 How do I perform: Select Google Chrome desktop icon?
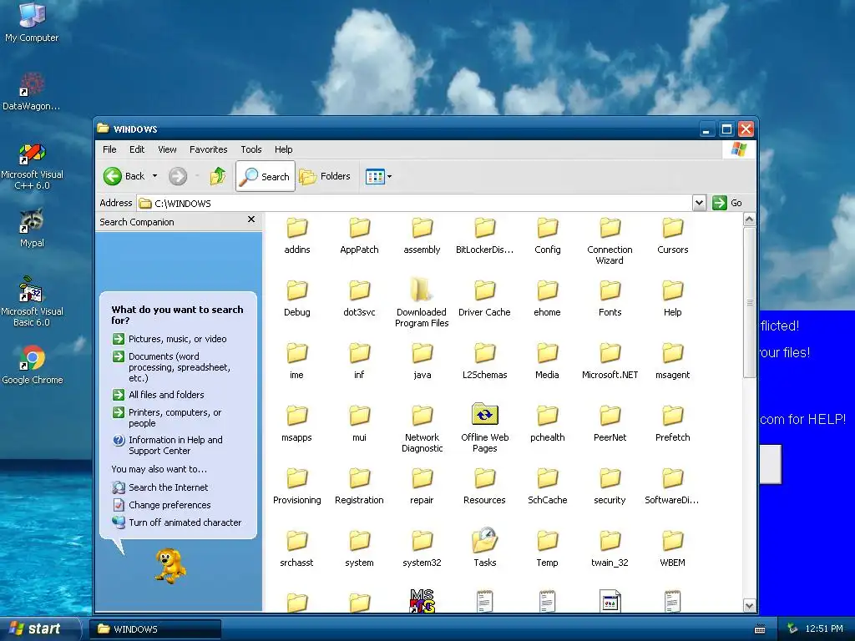[x=32, y=364]
